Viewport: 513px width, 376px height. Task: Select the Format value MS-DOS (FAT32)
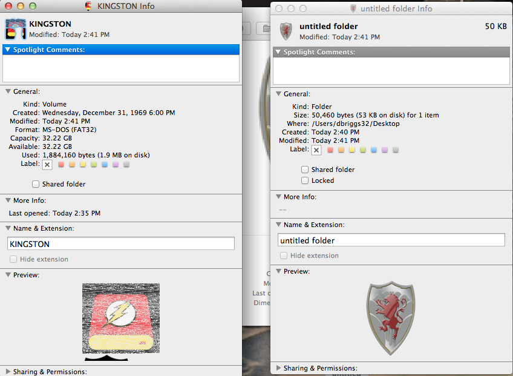(70, 130)
